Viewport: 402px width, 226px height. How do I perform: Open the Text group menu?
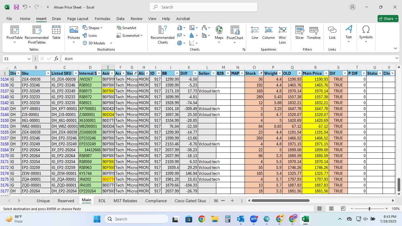(x=348, y=34)
